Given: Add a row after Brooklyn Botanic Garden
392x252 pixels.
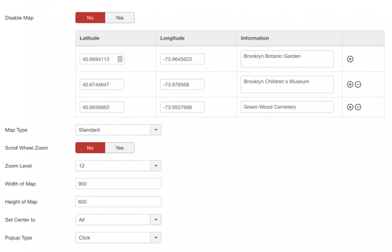Looking at the screenshot, I should (x=350, y=59).
